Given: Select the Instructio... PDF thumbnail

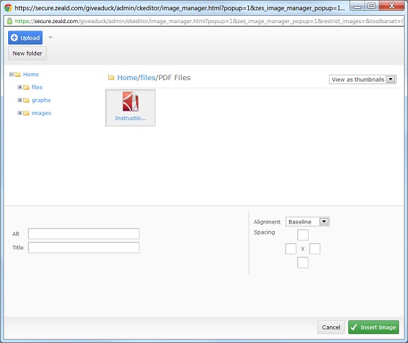Looking at the screenshot, I should click(131, 107).
